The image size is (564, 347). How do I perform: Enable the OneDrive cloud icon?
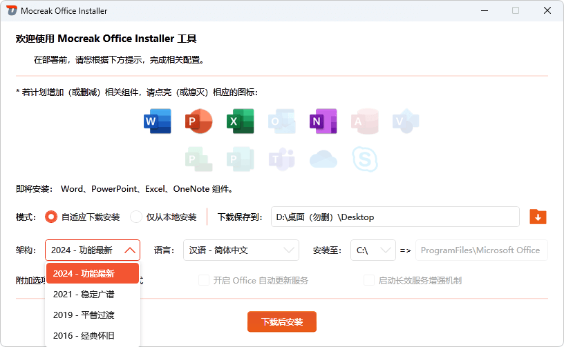pyautogui.click(x=323, y=159)
